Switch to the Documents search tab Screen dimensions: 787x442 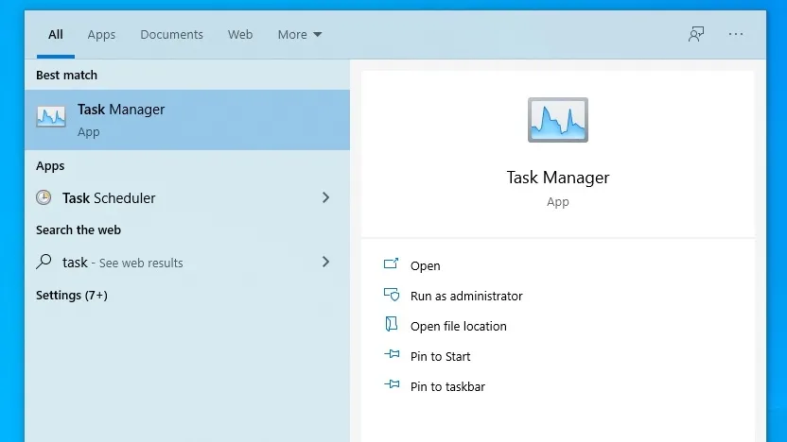point(171,35)
